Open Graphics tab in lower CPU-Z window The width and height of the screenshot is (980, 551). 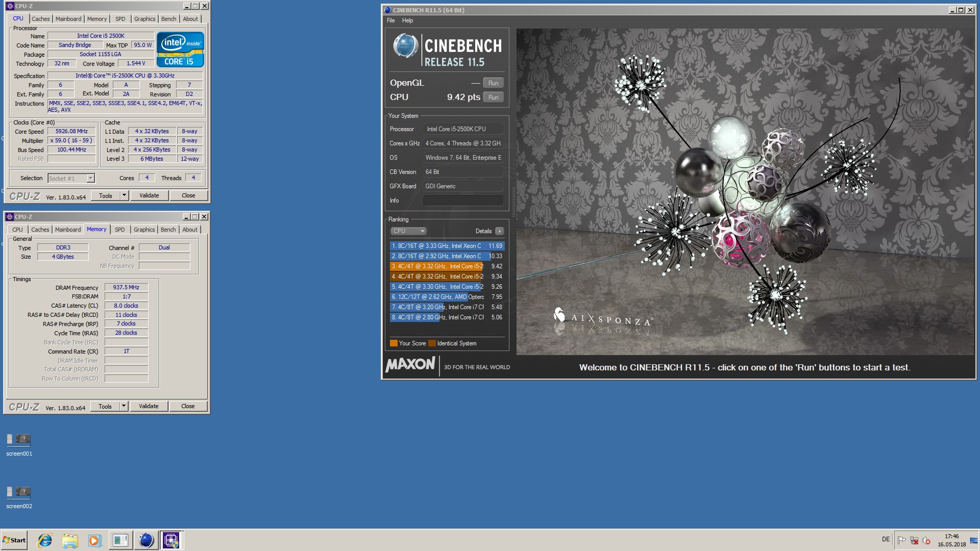144,230
